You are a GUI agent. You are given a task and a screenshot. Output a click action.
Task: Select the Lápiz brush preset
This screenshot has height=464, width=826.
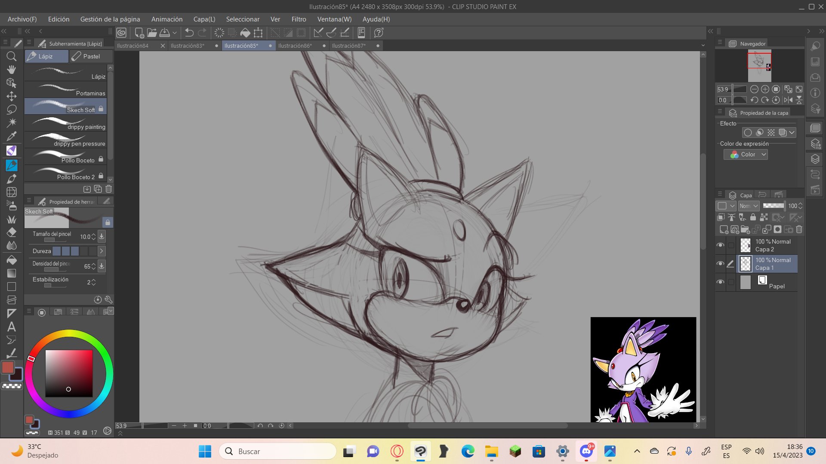(65, 73)
